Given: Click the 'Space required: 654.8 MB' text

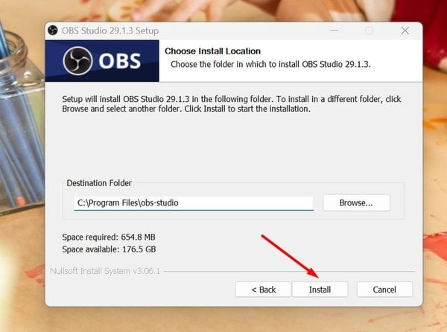Looking at the screenshot, I should point(109,237).
